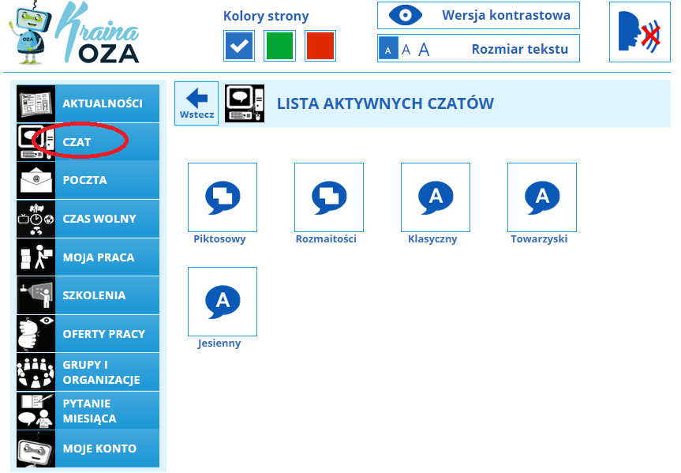Open the Rozmaitości chat room icon
Image resolution: width=681 pixels, height=473 pixels.
(328, 197)
